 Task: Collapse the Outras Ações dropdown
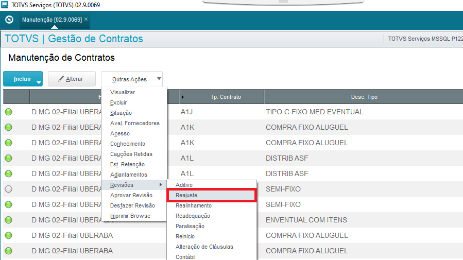point(132,79)
